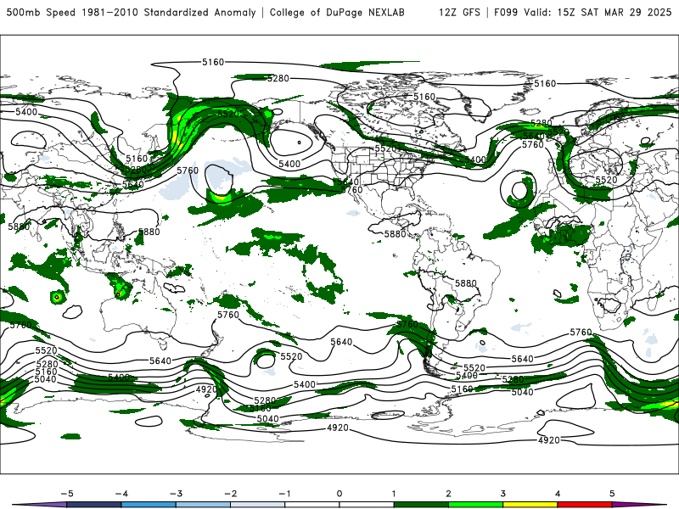Click the pale blue -2 to -1 legend segment
679x509 pixels.
pos(258,505)
